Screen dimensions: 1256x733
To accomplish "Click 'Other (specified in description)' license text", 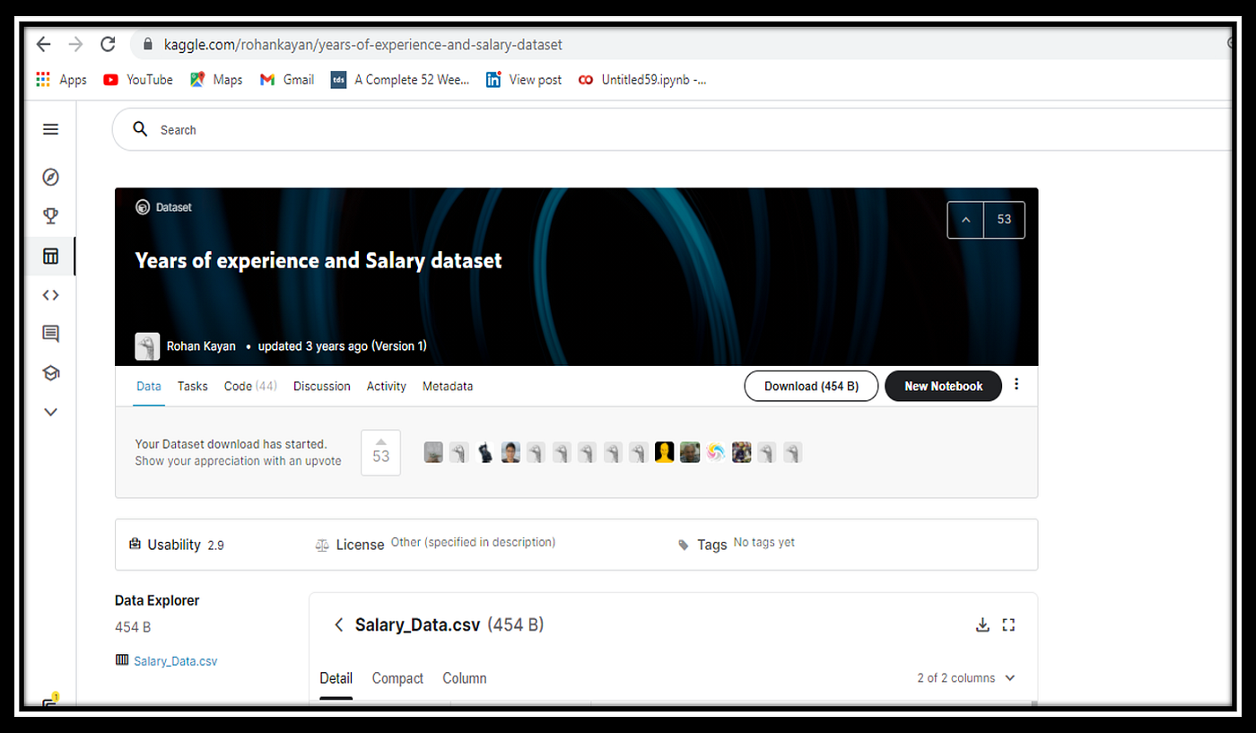I will pyautogui.click(x=473, y=542).
